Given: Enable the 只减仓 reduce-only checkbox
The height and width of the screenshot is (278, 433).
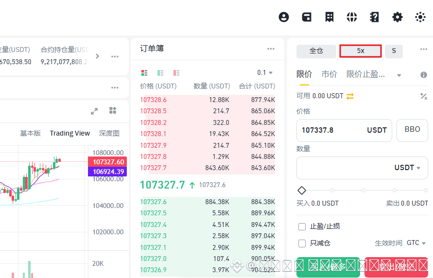Looking at the screenshot, I should pyautogui.click(x=302, y=243).
